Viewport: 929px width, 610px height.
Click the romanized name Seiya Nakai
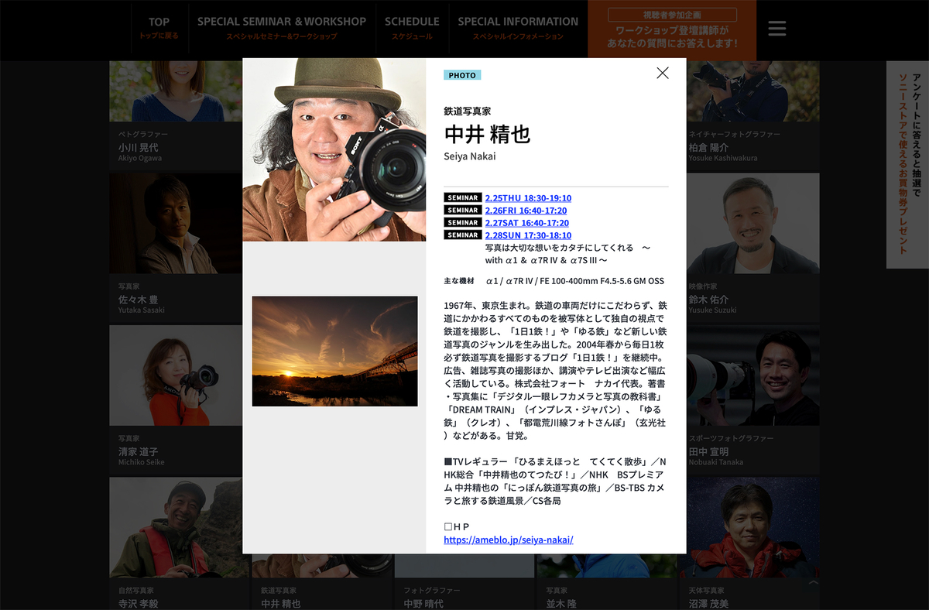coord(470,156)
